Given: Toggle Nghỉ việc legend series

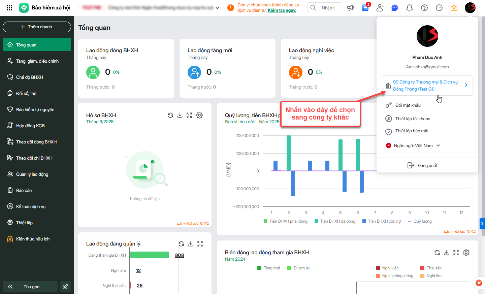Looking at the screenshot, I should point(387,268).
